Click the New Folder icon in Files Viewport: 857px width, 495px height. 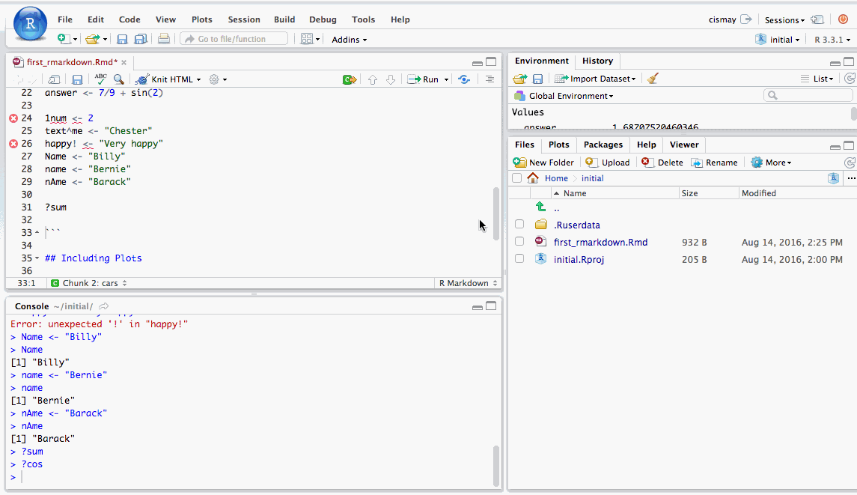[520, 163]
